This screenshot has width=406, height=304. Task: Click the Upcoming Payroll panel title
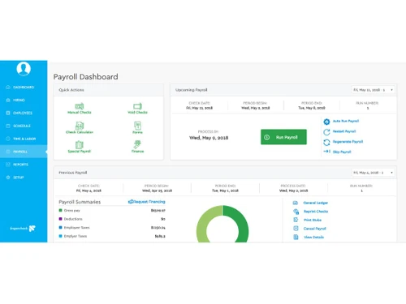click(x=191, y=90)
